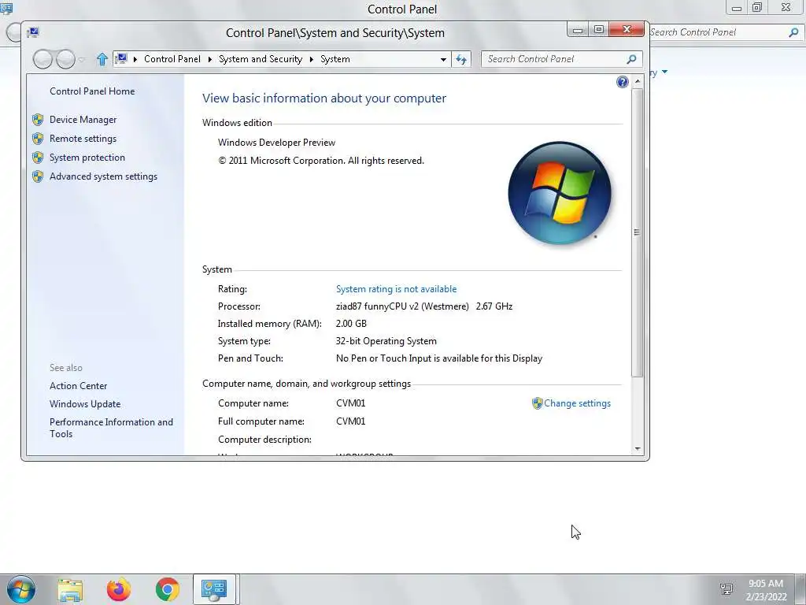Click the scrollbar down arrow
806x605 pixels.
click(638, 448)
